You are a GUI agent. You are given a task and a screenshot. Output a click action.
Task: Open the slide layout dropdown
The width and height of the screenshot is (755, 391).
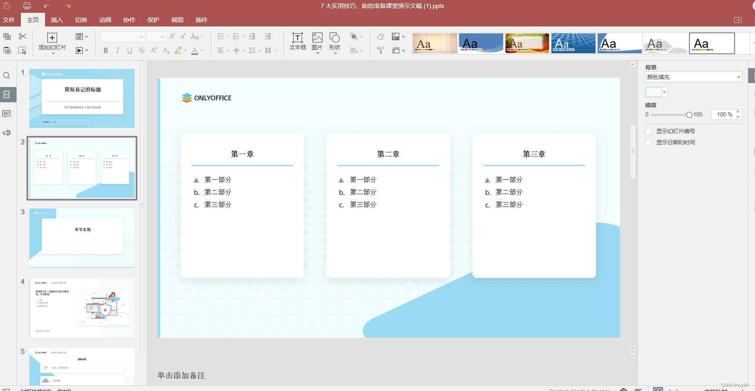pyautogui.click(x=82, y=36)
